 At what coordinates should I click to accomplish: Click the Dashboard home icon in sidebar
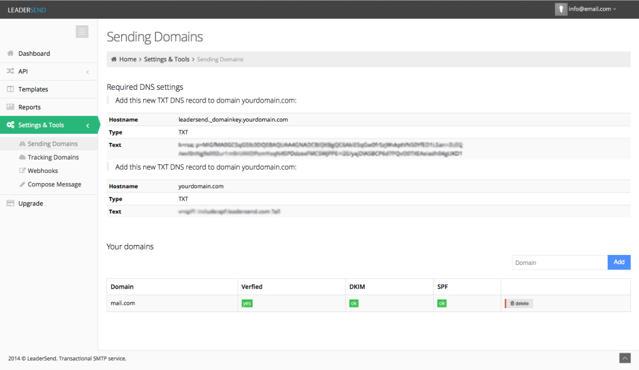11,53
